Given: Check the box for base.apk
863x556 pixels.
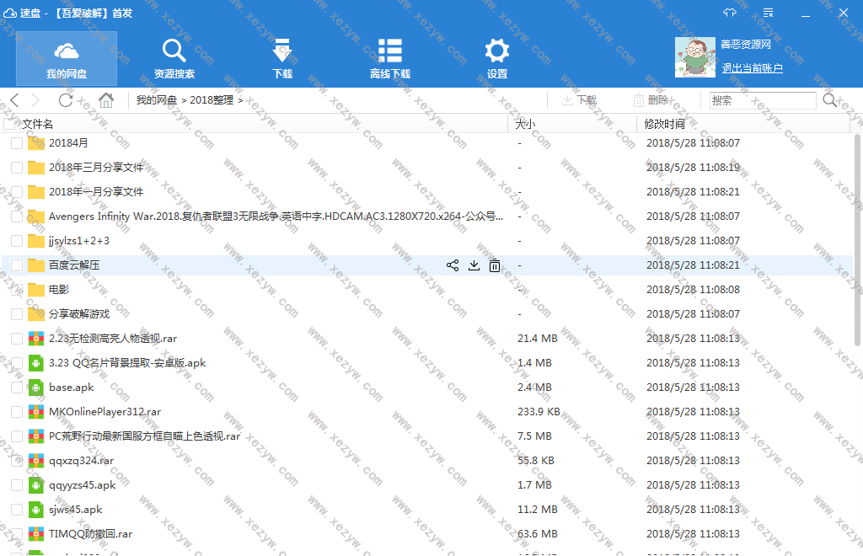Looking at the screenshot, I should click(16, 388).
